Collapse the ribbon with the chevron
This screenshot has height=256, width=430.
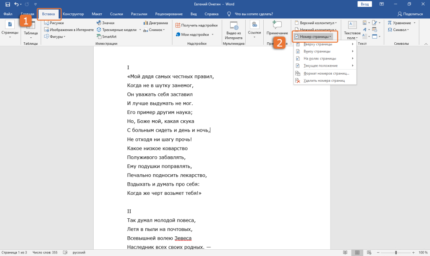point(426,44)
